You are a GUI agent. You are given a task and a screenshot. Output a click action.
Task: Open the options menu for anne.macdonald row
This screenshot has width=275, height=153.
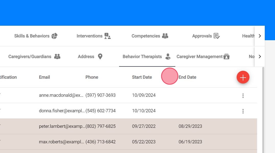pos(243,96)
